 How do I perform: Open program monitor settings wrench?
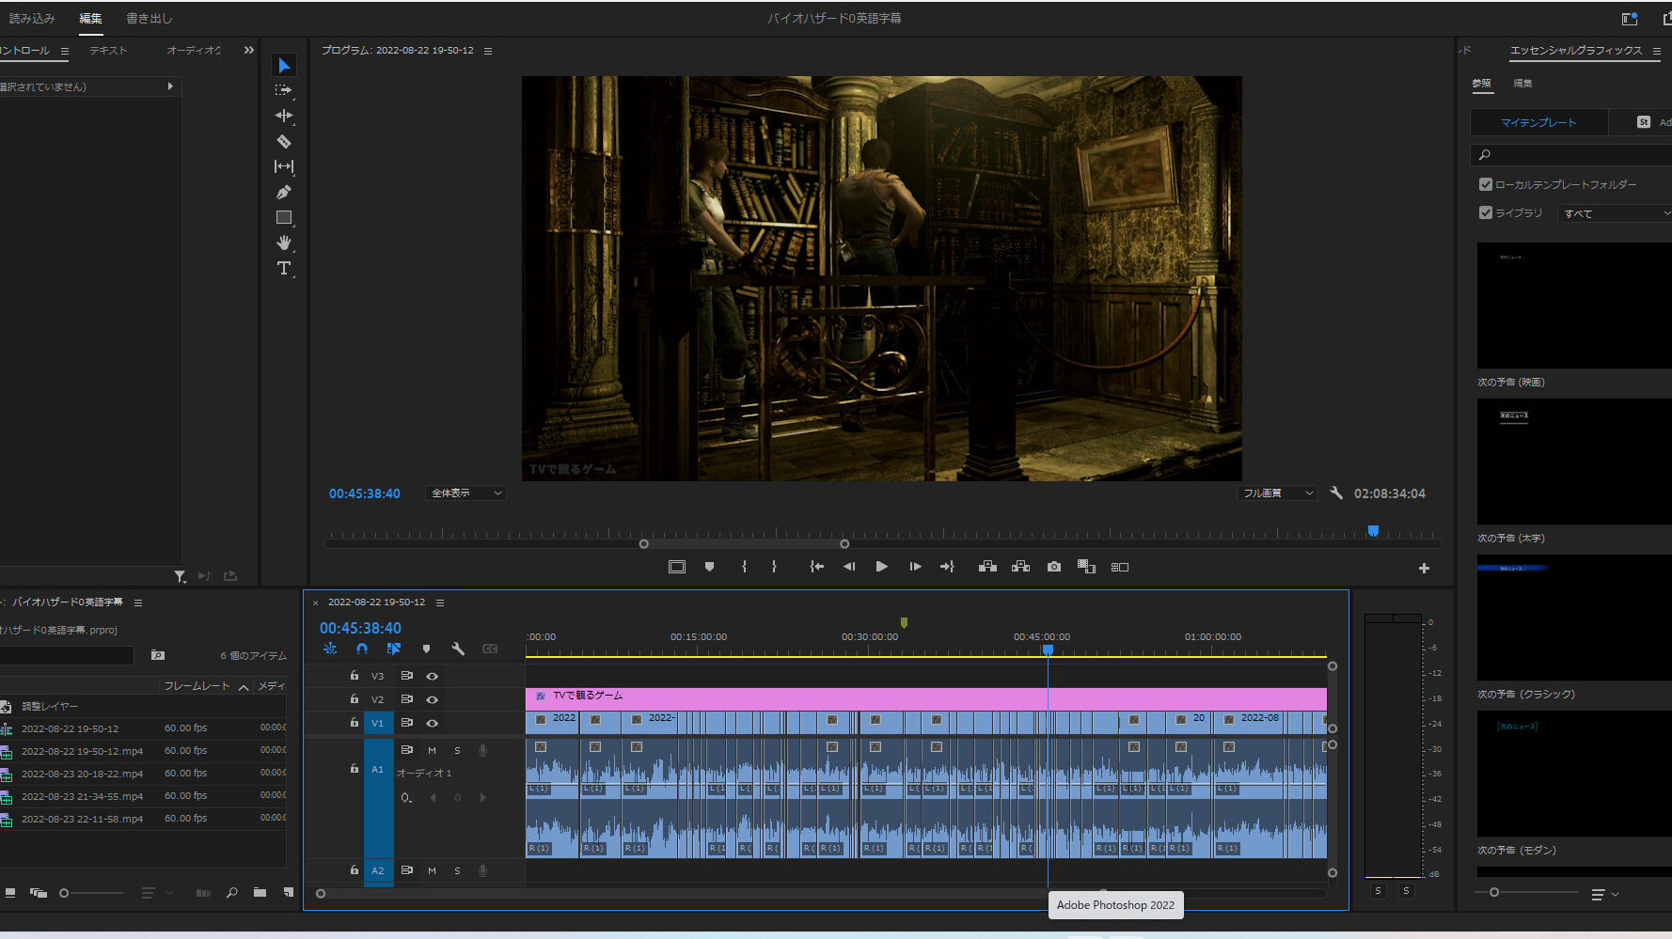(x=1336, y=493)
